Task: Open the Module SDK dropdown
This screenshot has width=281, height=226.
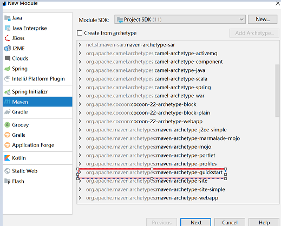Action: click(180, 19)
